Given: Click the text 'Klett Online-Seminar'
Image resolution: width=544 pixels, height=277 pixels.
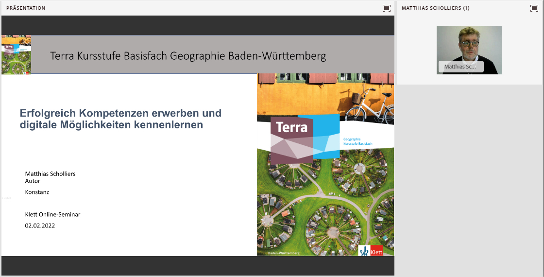Looking at the screenshot, I should (x=52, y=214).
